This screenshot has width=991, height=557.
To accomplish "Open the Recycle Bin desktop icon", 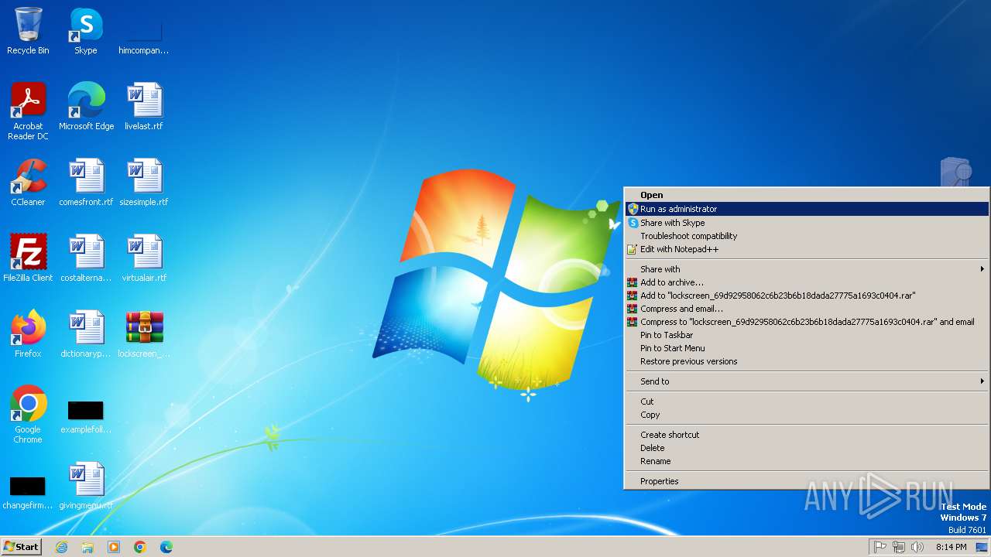I will tap(28, 31).
